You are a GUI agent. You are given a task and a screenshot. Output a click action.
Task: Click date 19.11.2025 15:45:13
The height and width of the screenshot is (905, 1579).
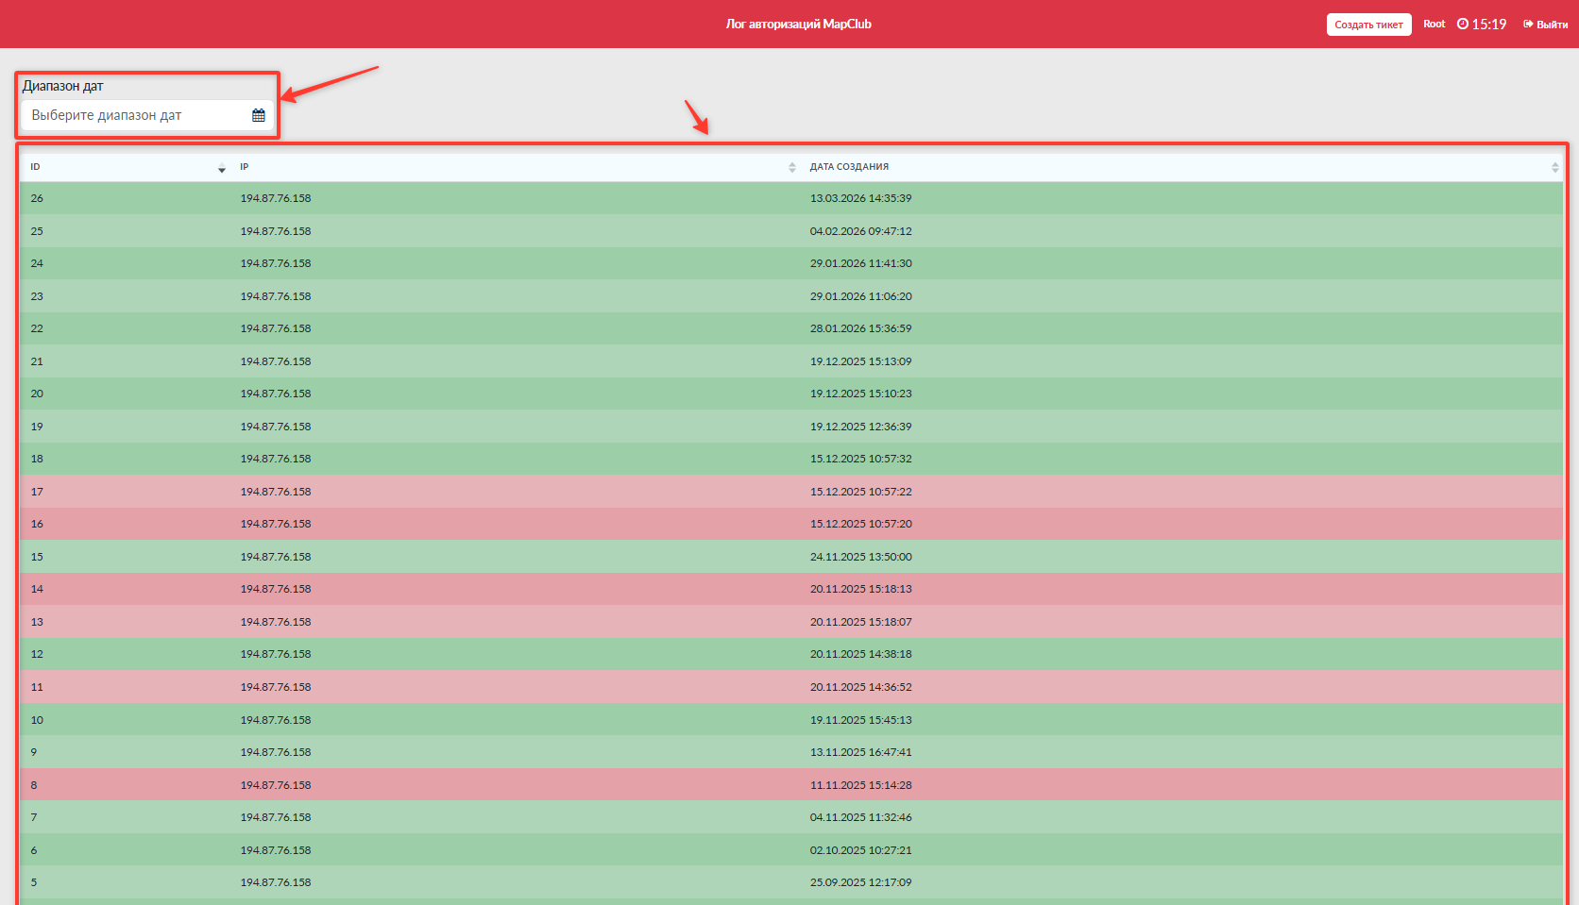tap(861, 720)
